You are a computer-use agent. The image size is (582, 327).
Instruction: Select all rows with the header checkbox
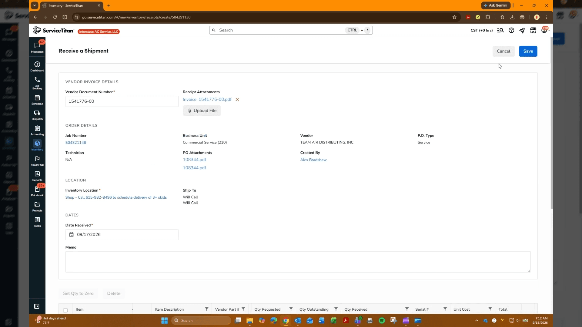point(65,310)
